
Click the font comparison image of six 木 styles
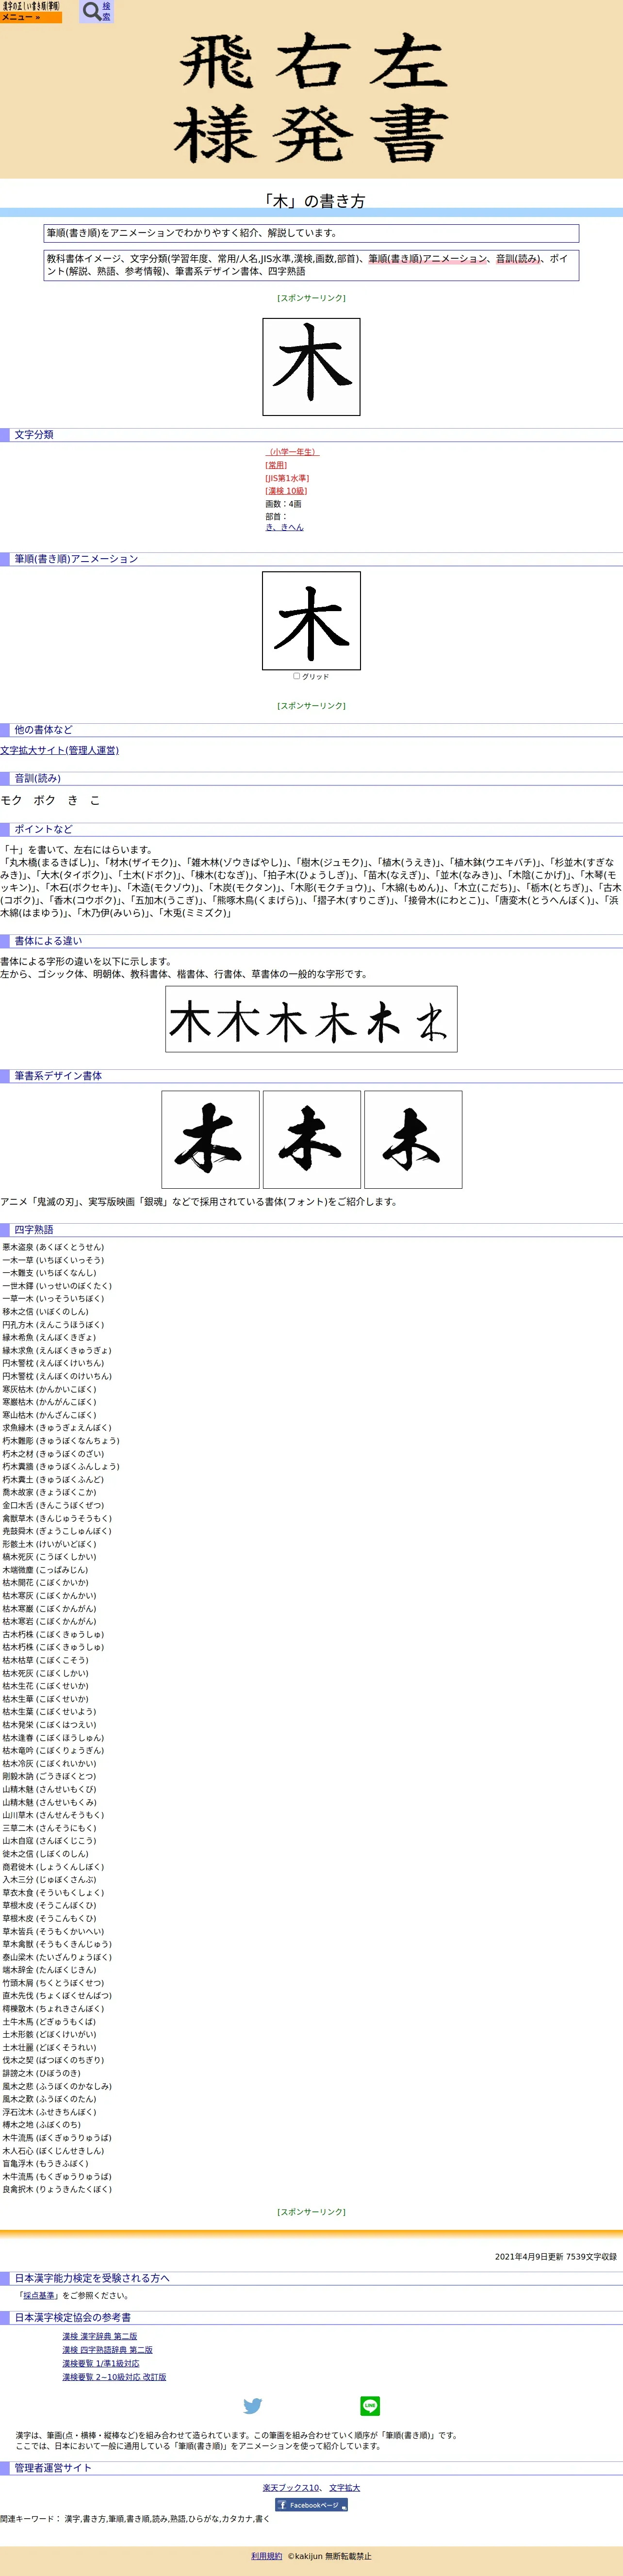point(311,1019)
